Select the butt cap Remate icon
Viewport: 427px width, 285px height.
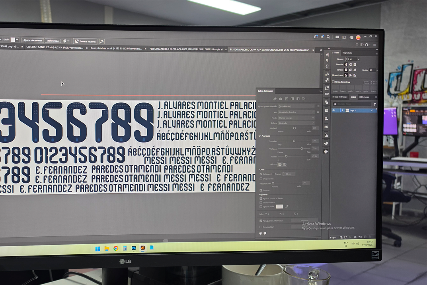click(x=346, y=65)
